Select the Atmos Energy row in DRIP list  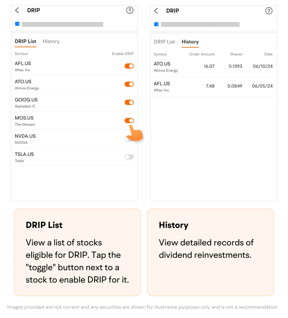[63, 84]
